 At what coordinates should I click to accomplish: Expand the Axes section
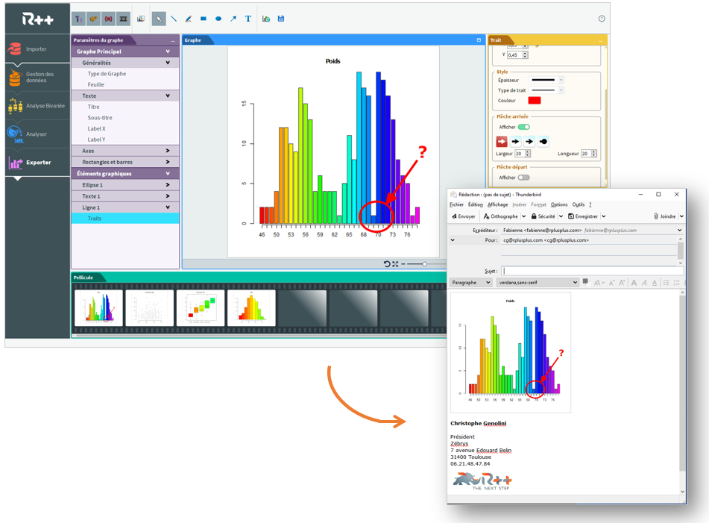click(x=125, y=151)
